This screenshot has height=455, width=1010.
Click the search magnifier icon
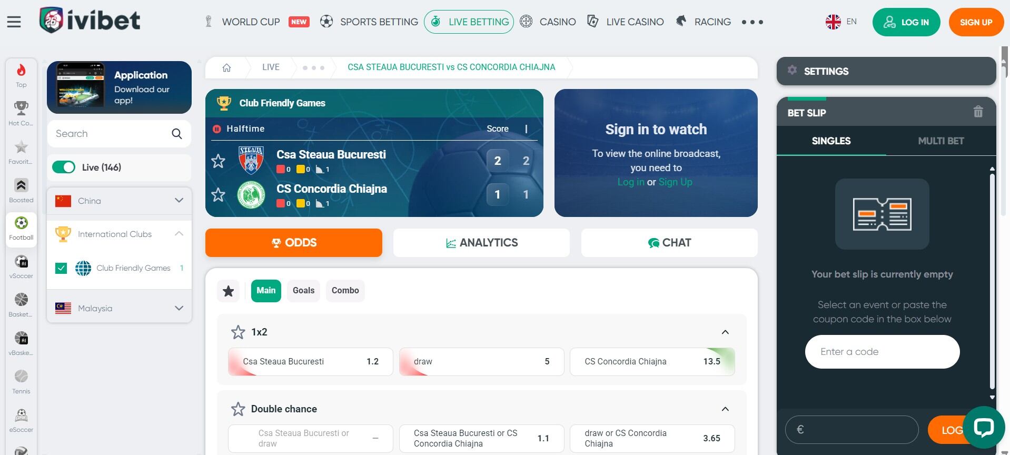click(177, 134)
